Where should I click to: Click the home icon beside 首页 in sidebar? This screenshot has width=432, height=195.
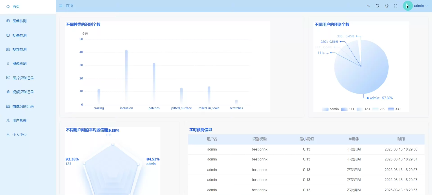pyautogui.click(x=8, y=6)
